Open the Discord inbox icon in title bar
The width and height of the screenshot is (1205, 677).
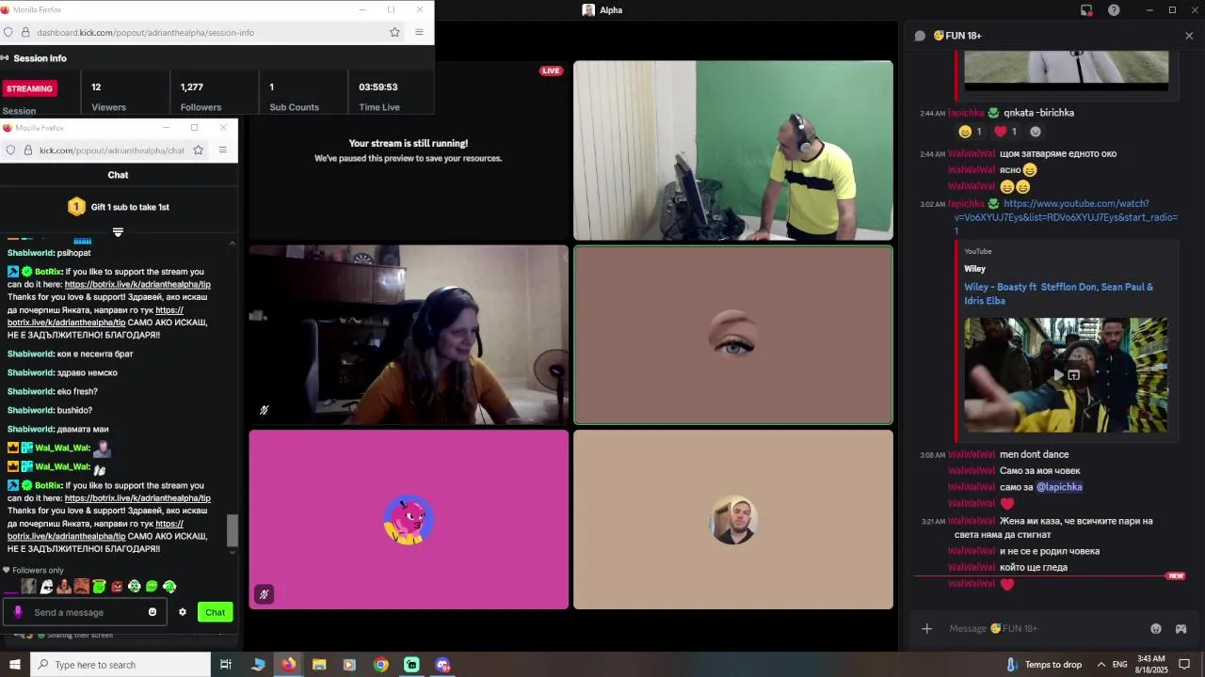[1086, 10]
